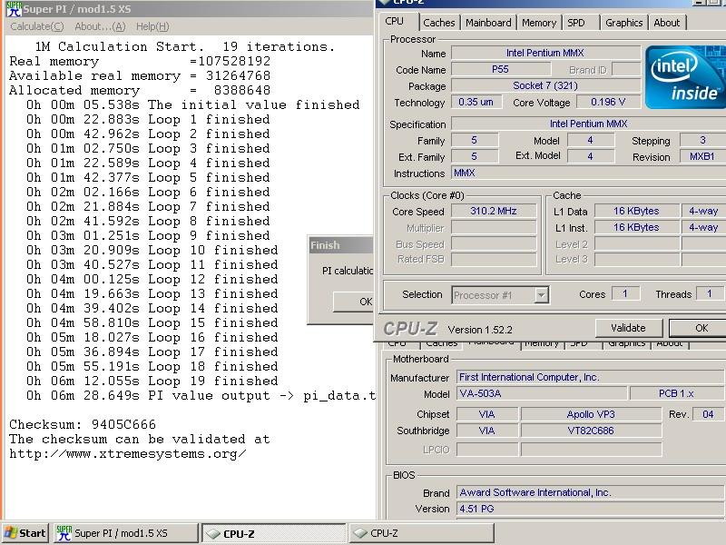Click the BIOS Version field 4.51 PG
The height and width of the screenshot is (545, 726).
coord(592,509)
